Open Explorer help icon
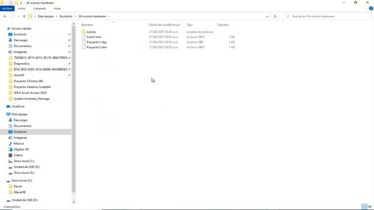374x210 pixels. 371,8
